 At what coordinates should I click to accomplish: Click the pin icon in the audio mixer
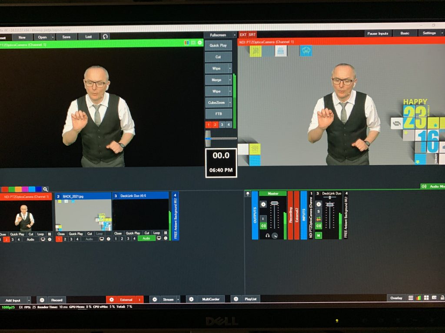click(x=248, y=194)
